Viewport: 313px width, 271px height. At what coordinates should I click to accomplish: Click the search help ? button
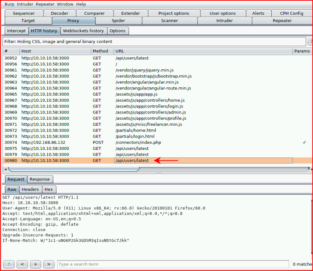(9, 264)
